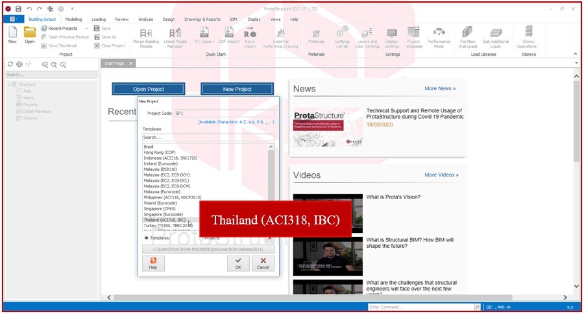This screenshot has height=314, width=584.
Task: Toggle Performance Mode
Action: coord(439,38)
